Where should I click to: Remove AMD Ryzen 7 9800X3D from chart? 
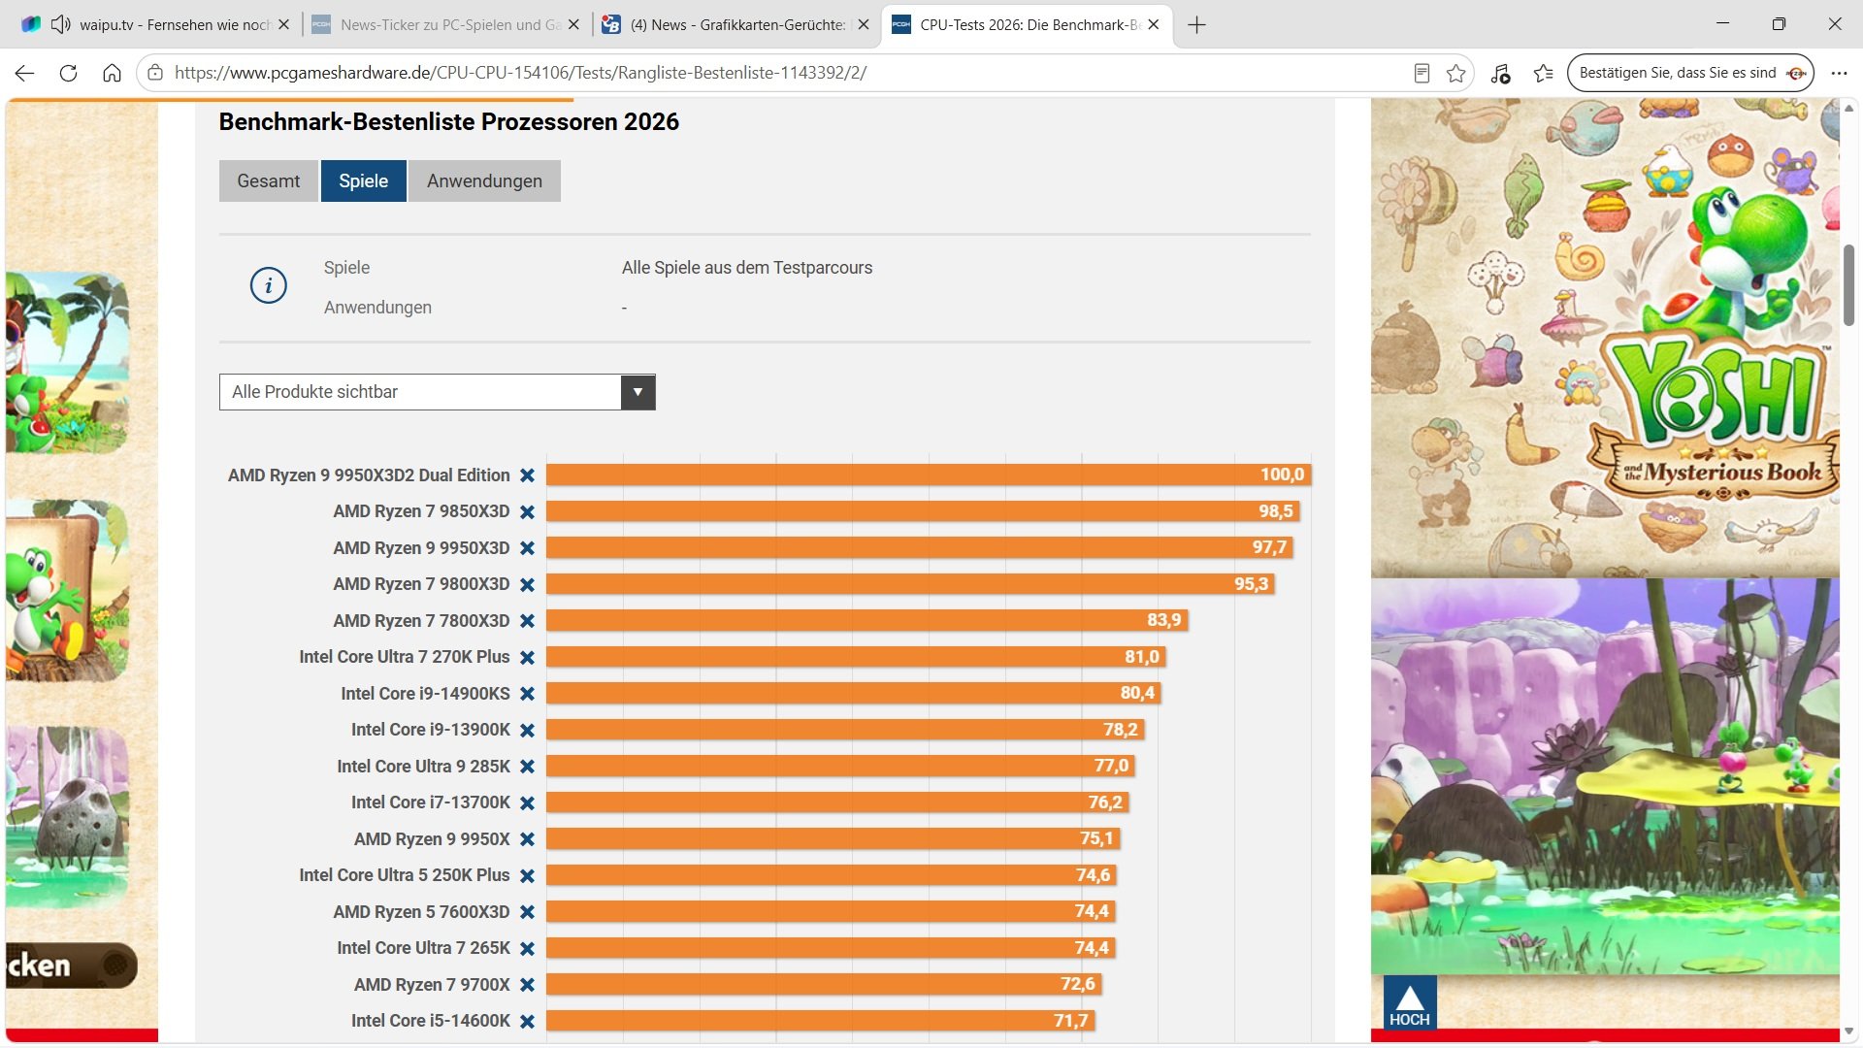point(527,584)
